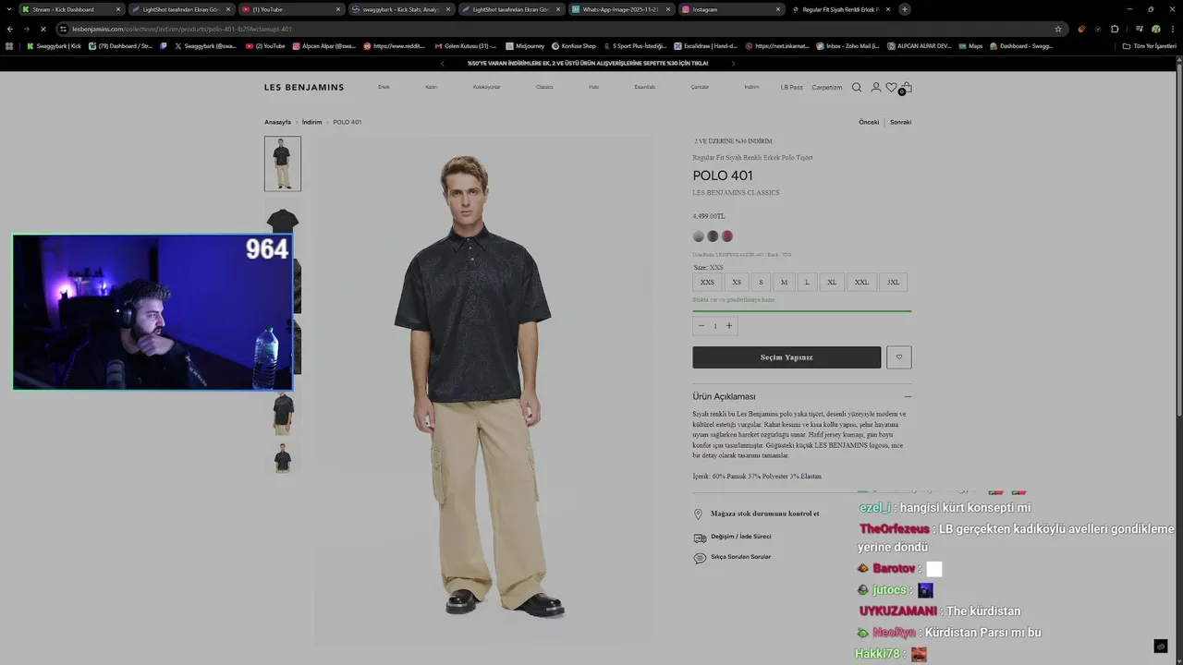Choose the red color swatch
Image resolution: width=1183 pixels, height=665 pixels.
click(x=727, y=236)
